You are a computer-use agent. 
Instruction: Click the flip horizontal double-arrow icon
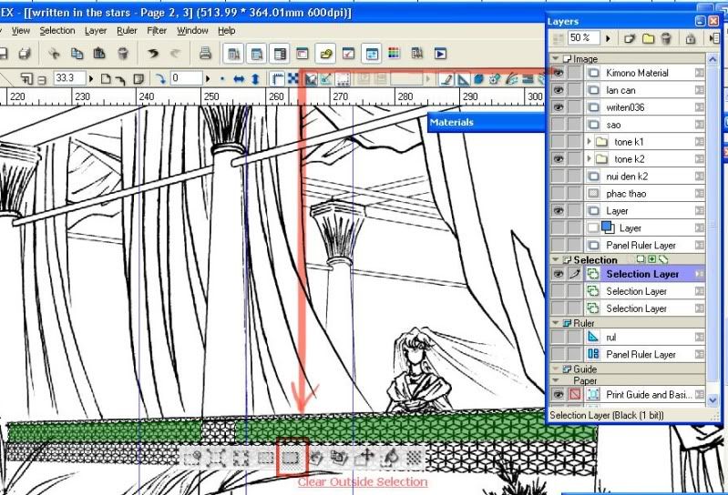coord(239,79)
